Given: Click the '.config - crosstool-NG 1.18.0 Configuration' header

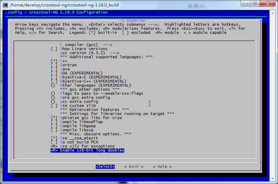Looking at the screenshot, I should (57, 13).
